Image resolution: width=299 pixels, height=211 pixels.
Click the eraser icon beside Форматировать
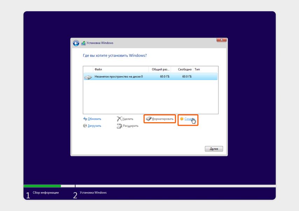click(148, 119)
